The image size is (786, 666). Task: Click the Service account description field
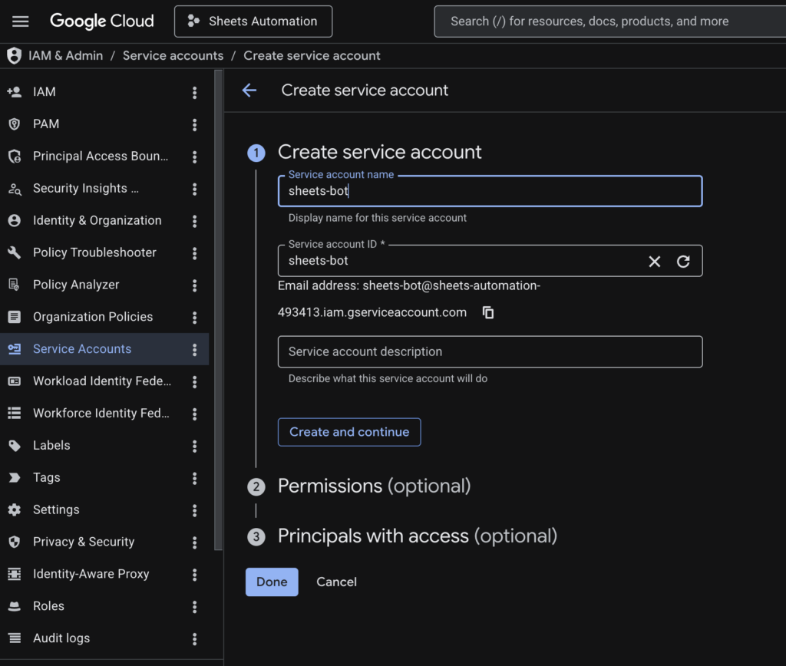[490, 351]
